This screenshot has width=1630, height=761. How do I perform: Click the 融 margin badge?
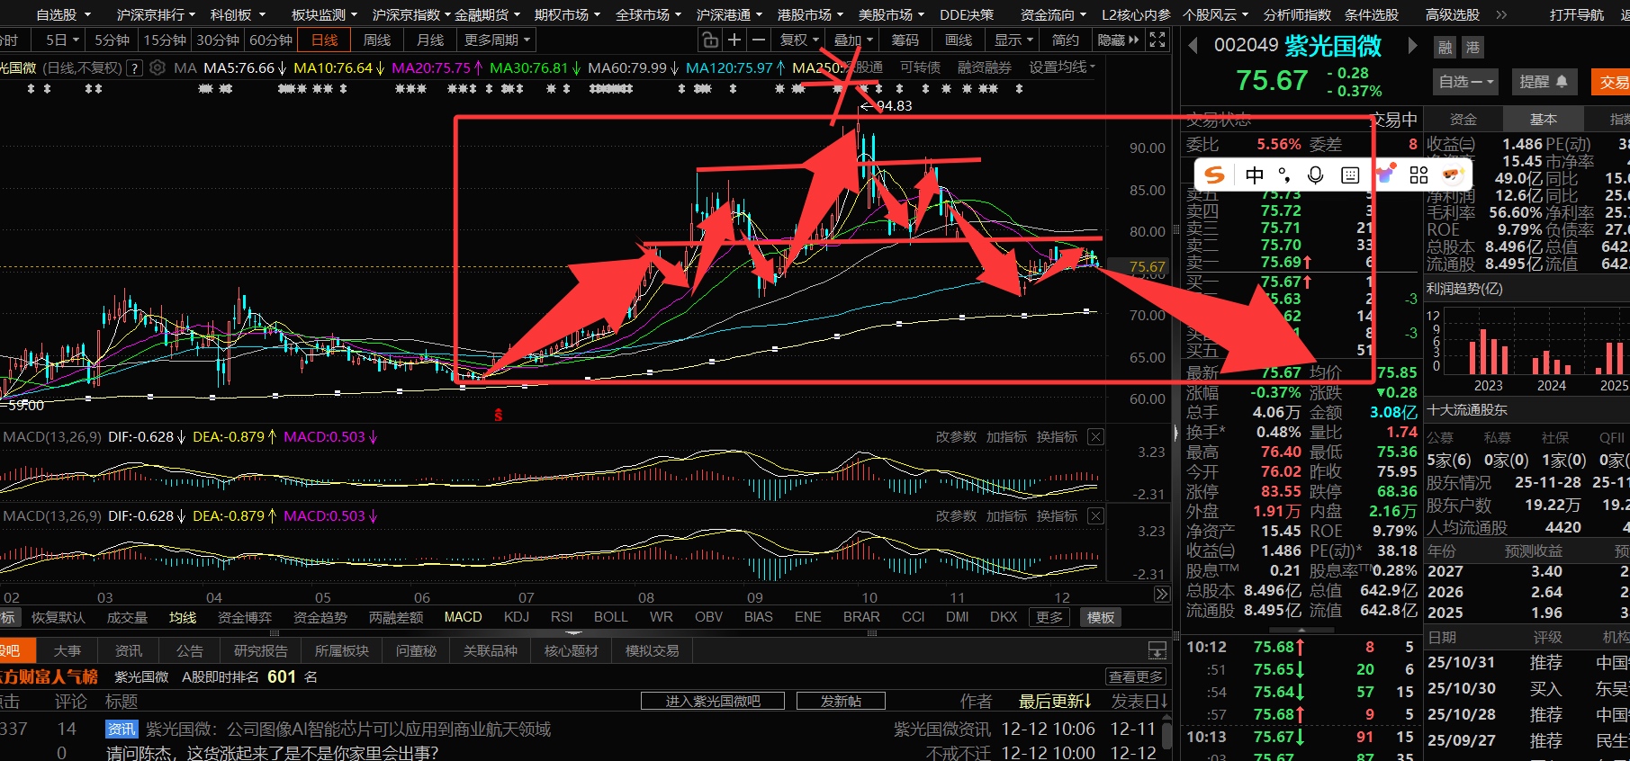[1445, 48]
